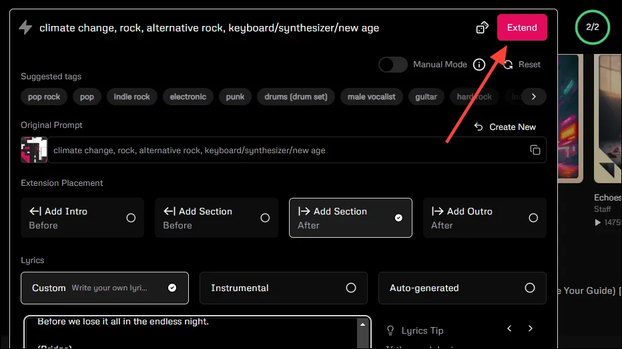This screenshot has height=349, width=622.
Task: Click Create New link
Action: 505,127
